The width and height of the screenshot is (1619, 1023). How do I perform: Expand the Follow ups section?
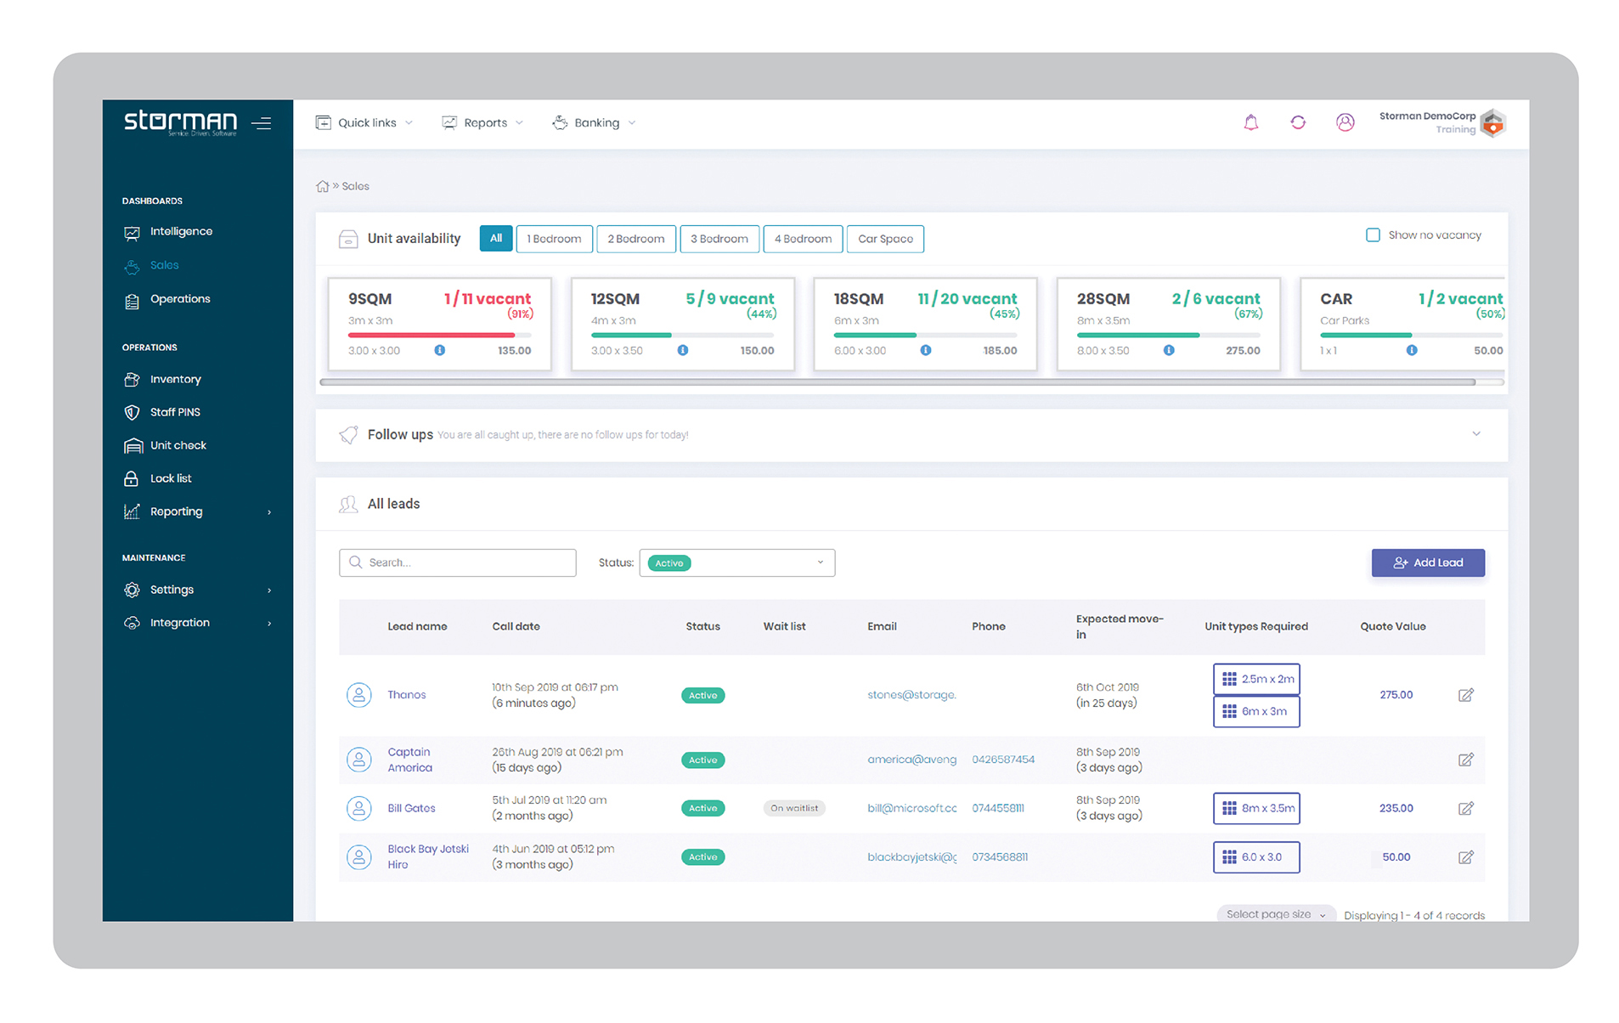click(1475, 434)
